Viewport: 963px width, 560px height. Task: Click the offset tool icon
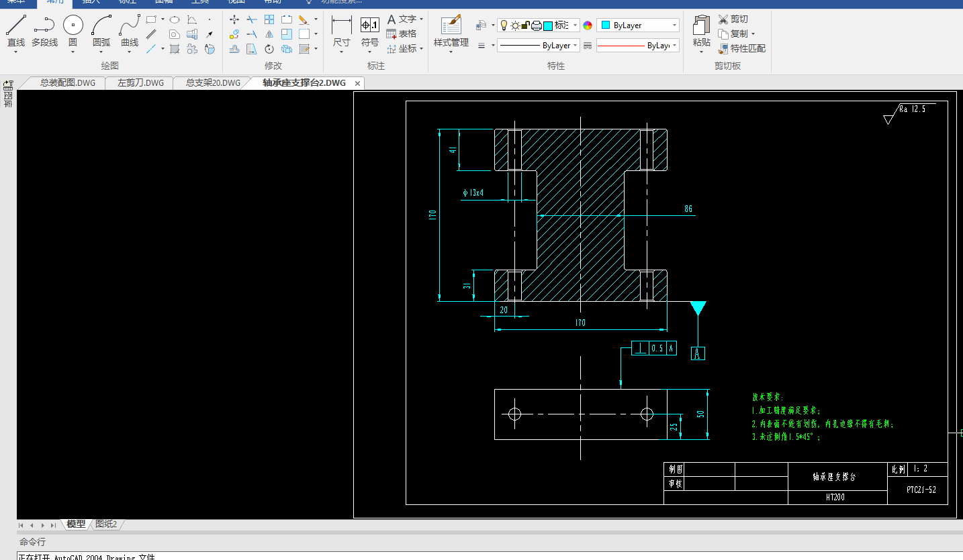coord(234,49)
